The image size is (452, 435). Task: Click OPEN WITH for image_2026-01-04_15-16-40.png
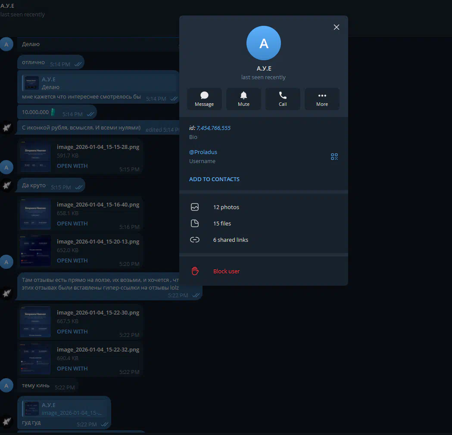(x=72, y=224)
